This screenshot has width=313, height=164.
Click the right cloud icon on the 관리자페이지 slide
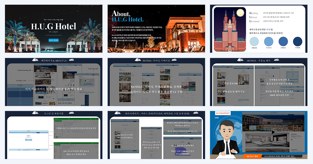196,113
